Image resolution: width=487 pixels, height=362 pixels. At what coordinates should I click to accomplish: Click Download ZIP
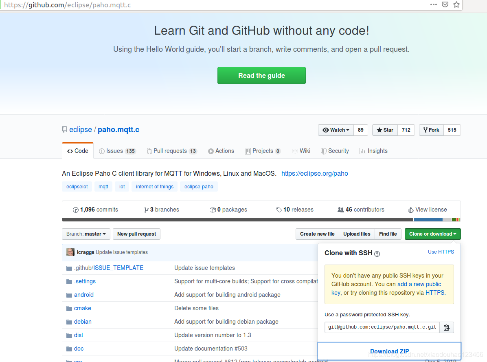click(x=389, y=351)
